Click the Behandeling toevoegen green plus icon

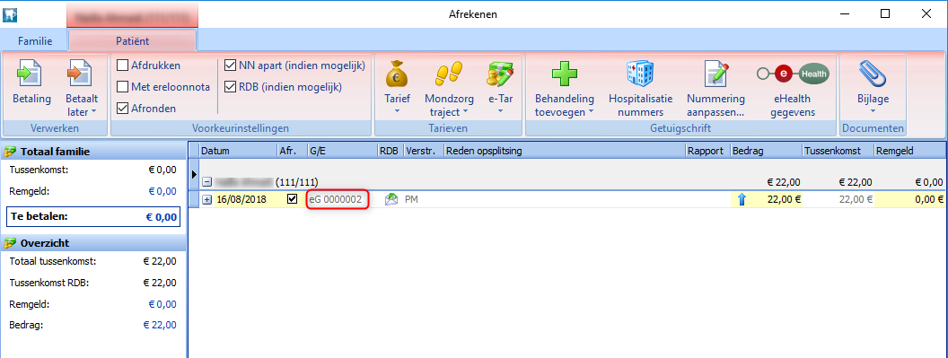click(x=564, y=74)
